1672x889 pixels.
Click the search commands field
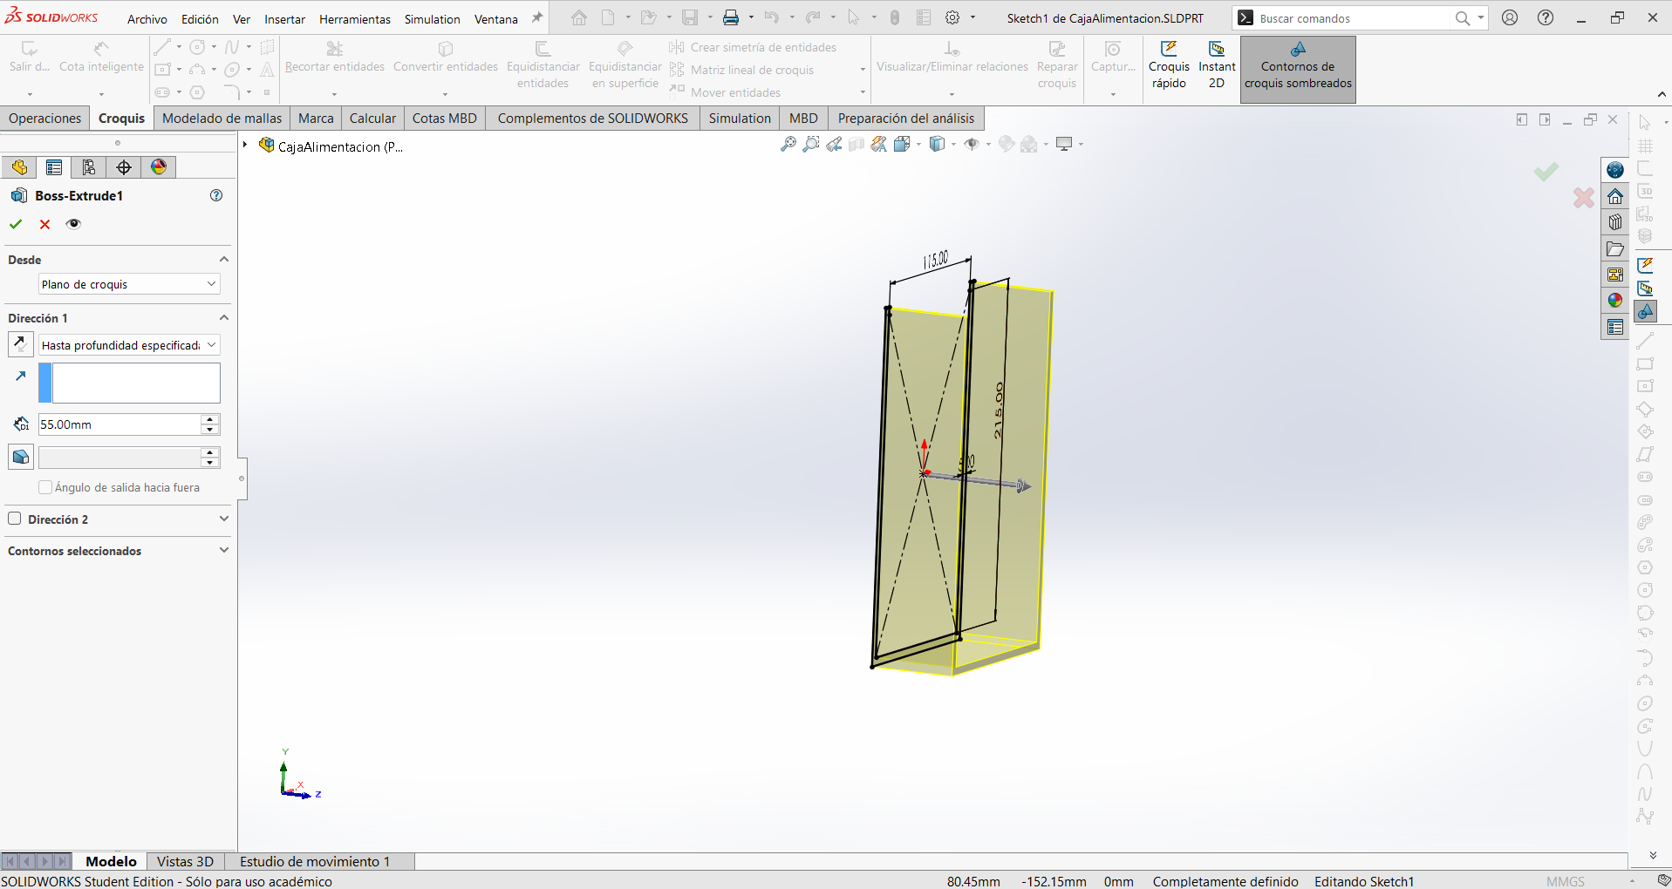pos(1355,18)
